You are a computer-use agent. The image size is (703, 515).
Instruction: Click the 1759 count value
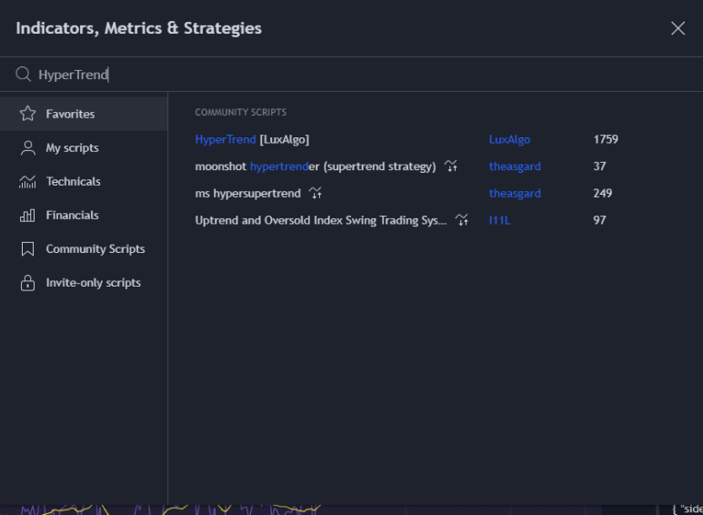coord(606,139)
